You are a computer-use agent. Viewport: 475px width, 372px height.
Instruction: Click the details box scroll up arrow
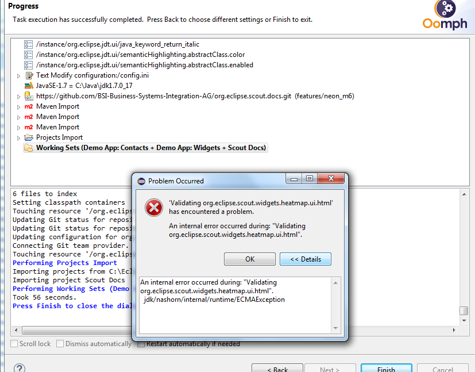(x=335, y=283)
